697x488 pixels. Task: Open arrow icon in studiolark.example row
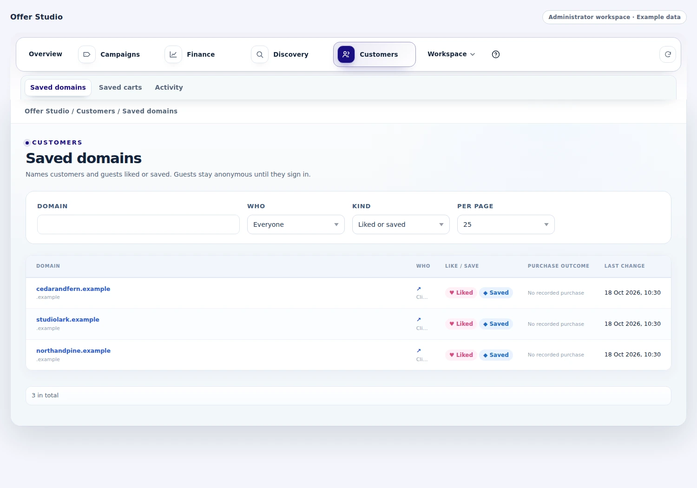coord(419,319)
